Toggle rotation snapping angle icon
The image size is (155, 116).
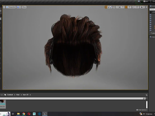click(x=126, y=7)
